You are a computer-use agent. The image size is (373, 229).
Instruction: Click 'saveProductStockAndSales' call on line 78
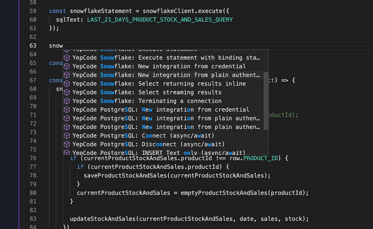pyautogui.click(x=125, y=176)
